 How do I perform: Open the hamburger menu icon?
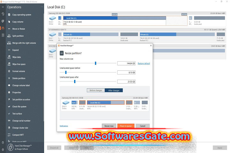[3, 7]
